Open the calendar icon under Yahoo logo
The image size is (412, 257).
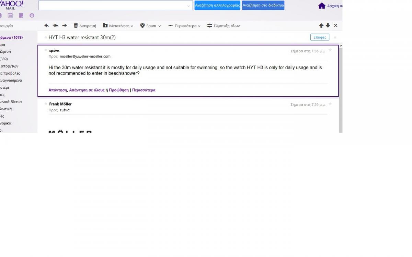10,15
